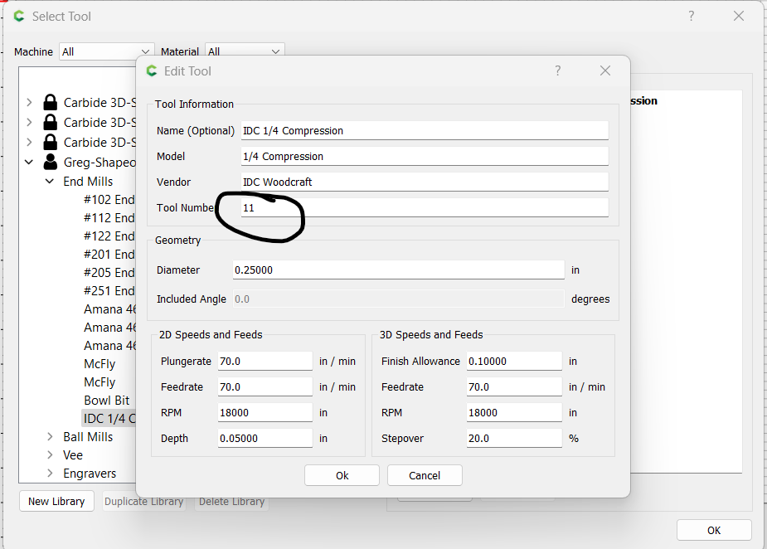767x549 pixels.
Task: Click the Engravers tree label
Action: [x=90, y=474]
